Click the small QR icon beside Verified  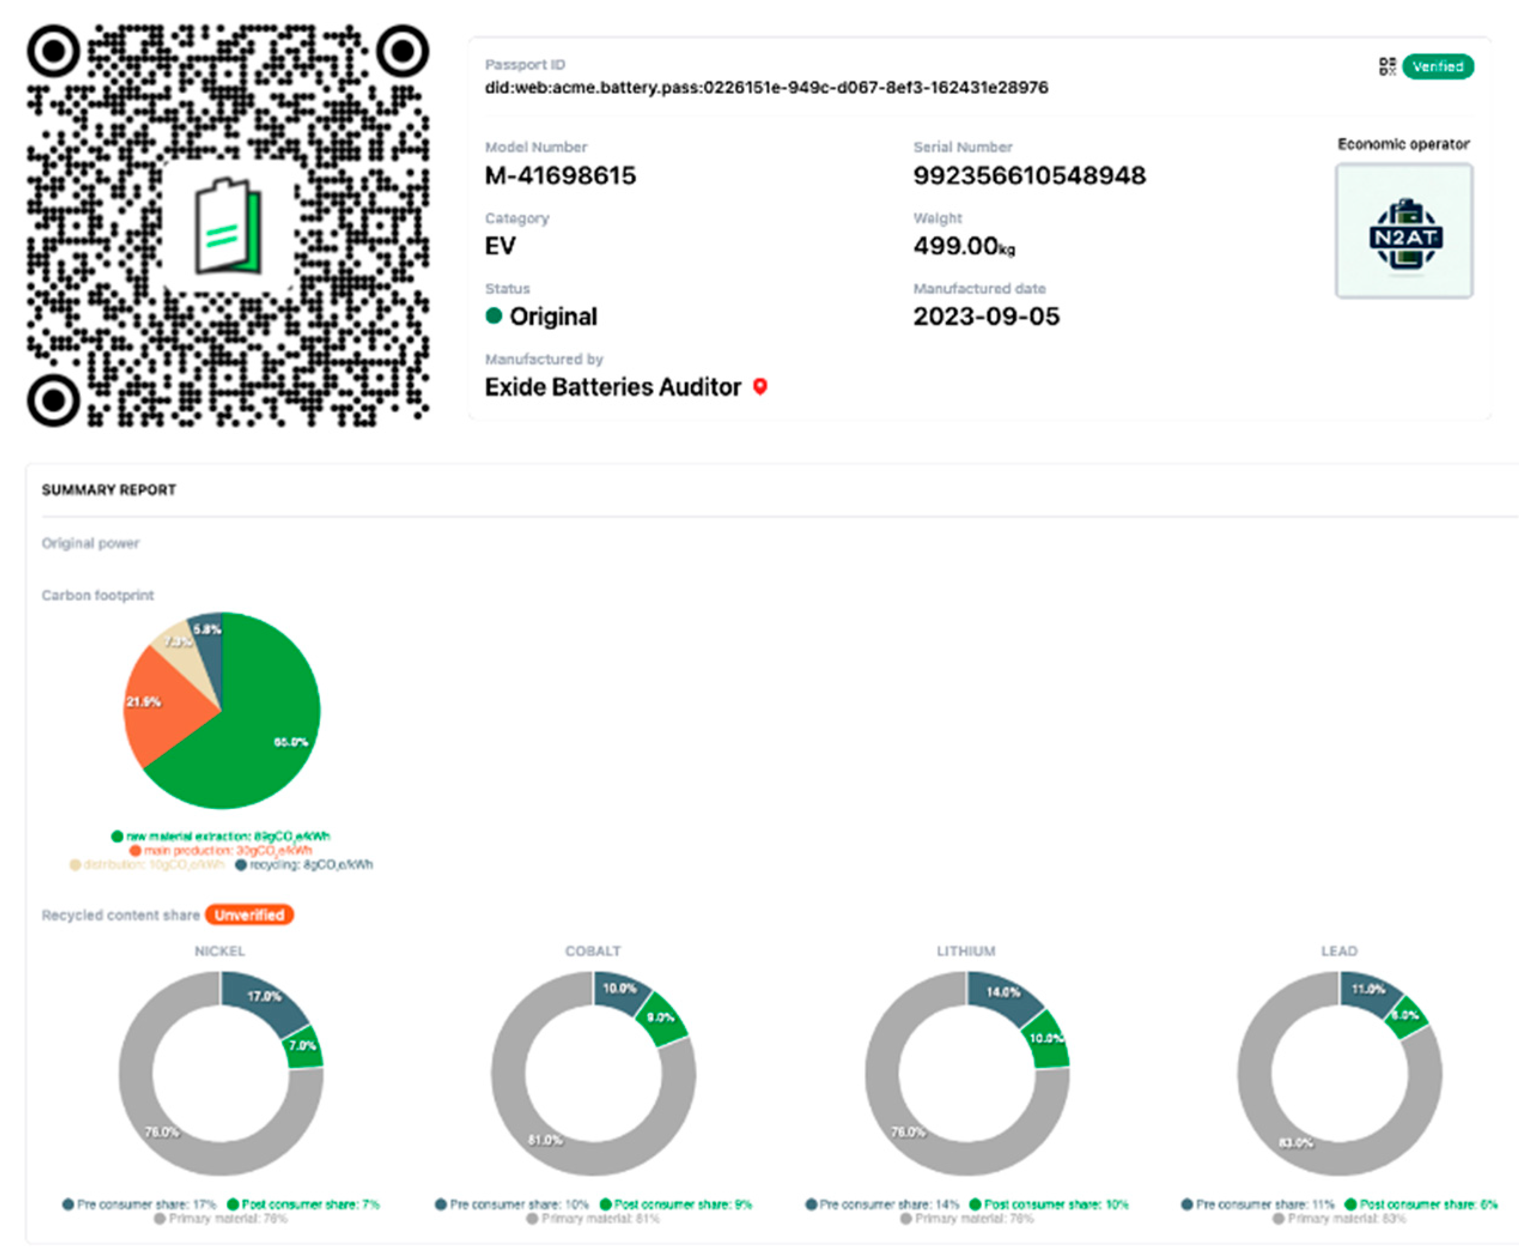1387,66
